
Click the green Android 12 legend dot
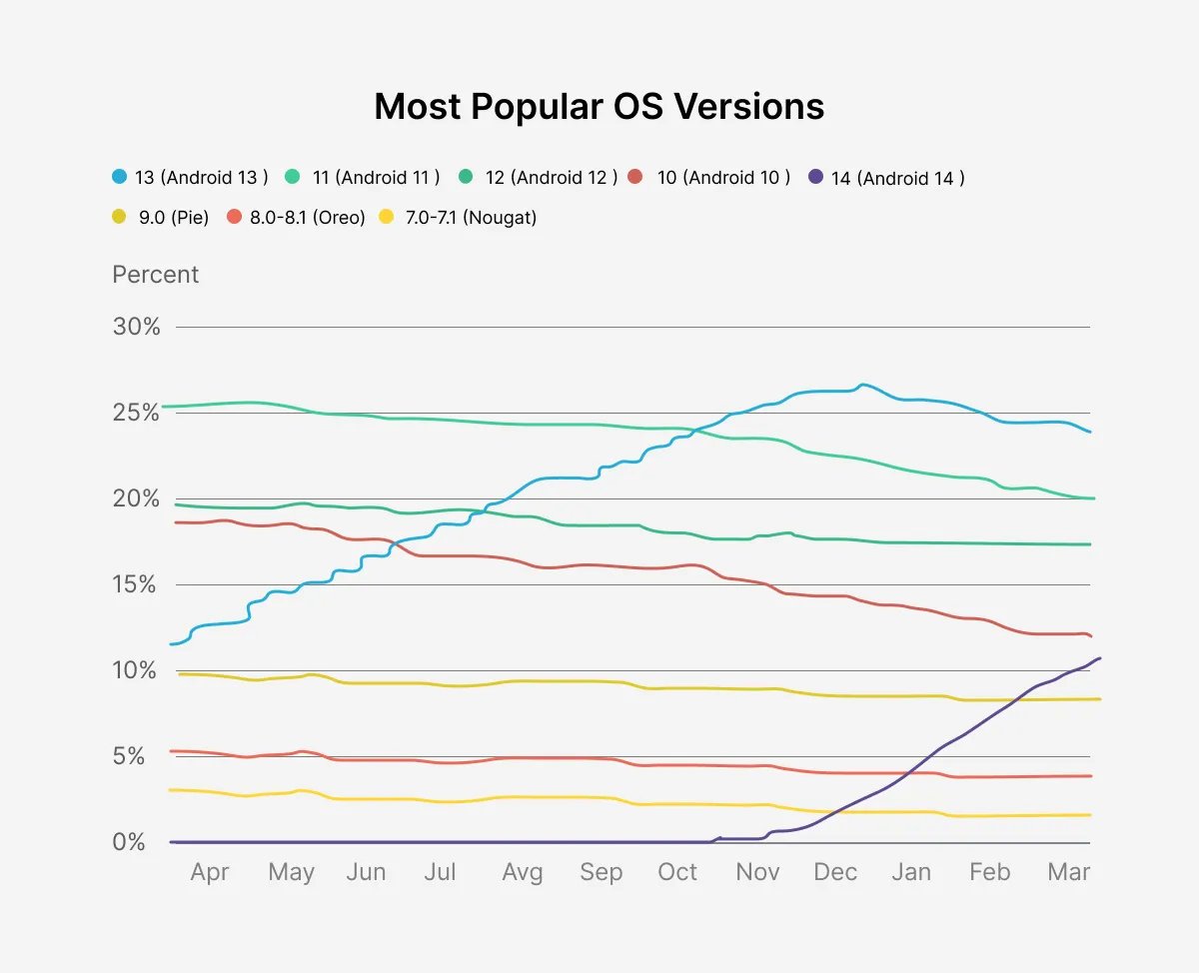(x=467, y=178)
